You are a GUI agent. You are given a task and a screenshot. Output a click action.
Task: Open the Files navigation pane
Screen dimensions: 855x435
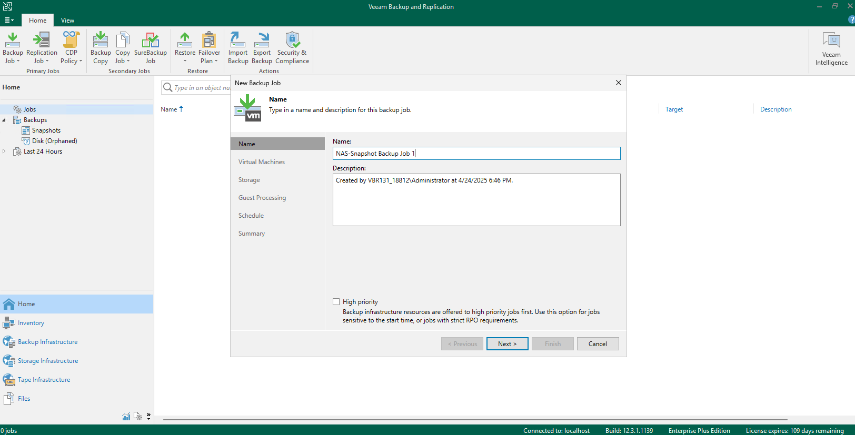pyautogui.click(x=77, y=399)
